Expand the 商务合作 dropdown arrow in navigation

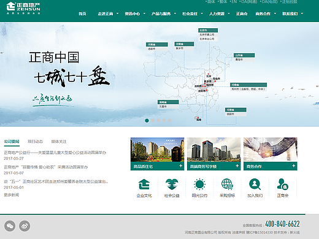coord(275,13)
